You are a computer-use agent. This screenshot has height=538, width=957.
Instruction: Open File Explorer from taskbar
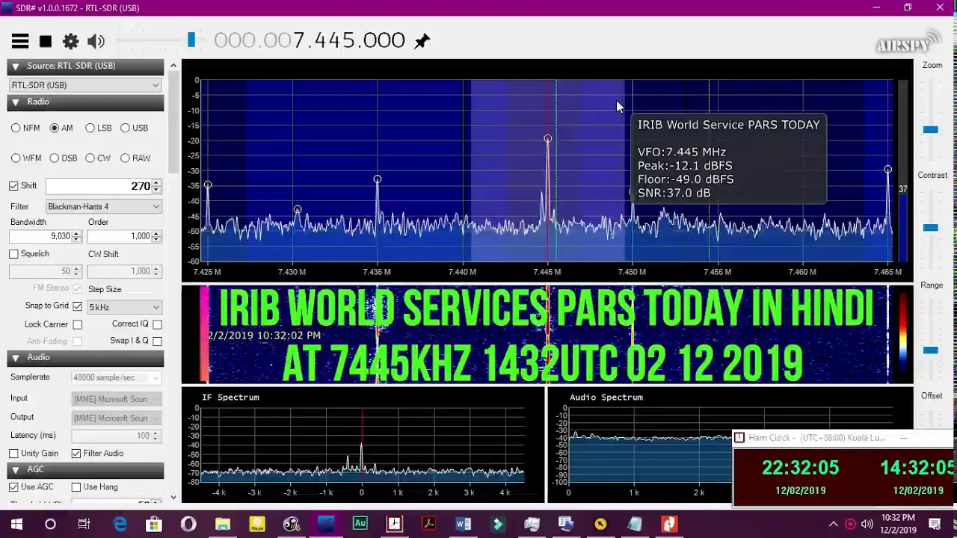(x=223, y=524)
